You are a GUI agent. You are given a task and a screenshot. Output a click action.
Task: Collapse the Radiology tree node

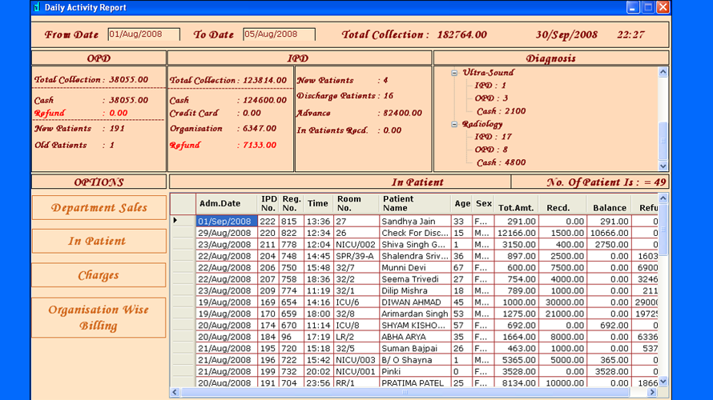(454, 125)
